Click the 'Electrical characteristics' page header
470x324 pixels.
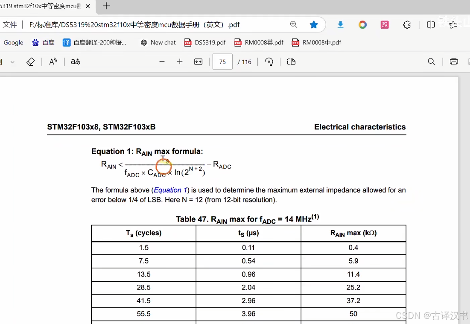pyautogui.click(x=360, y=127)
